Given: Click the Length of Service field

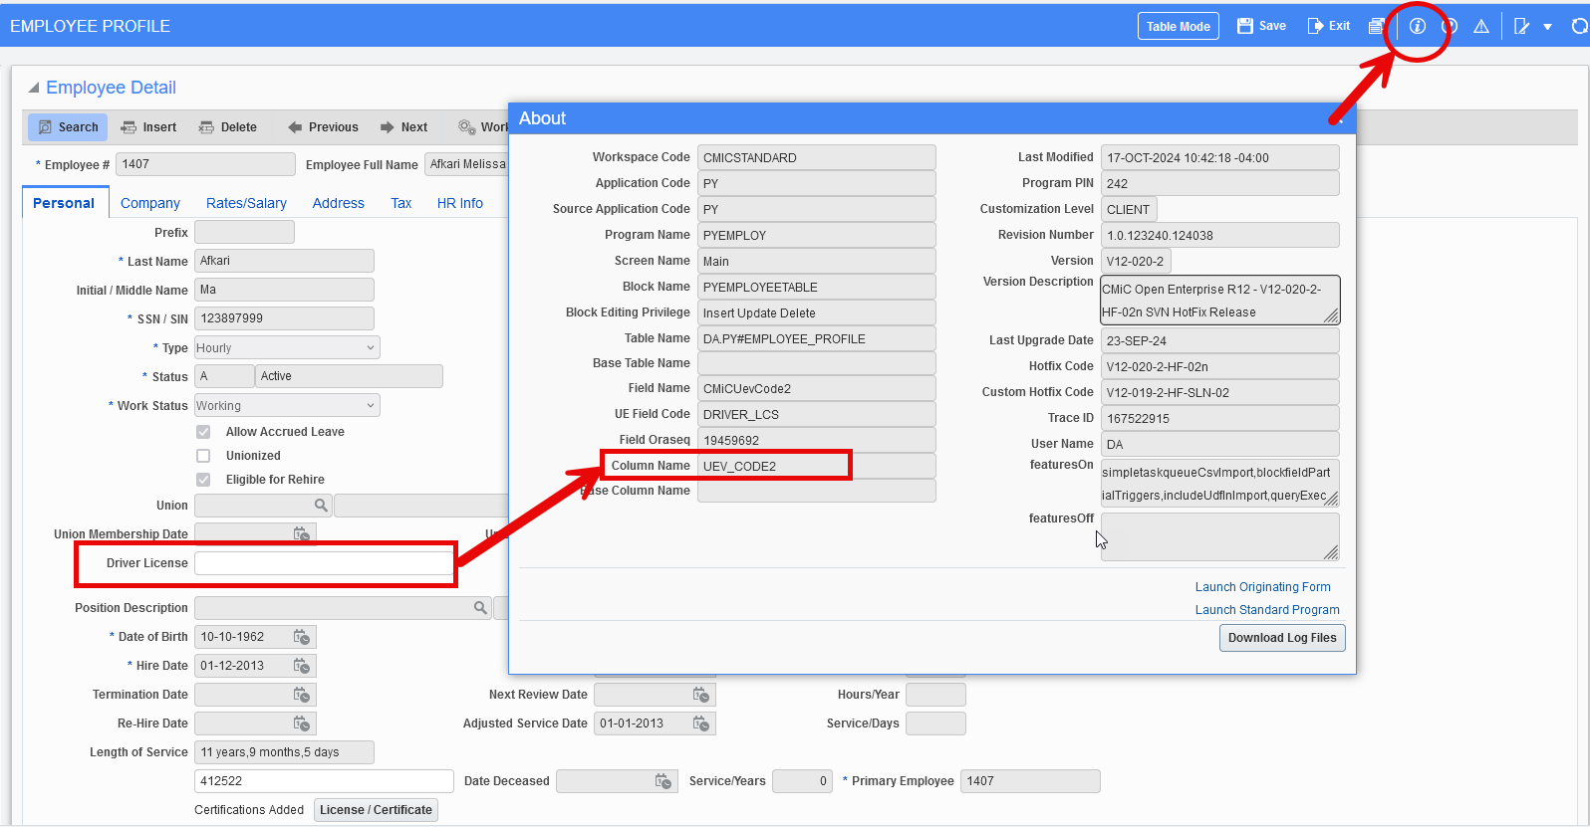Looking at the screenshot, I should click(284, 752).
